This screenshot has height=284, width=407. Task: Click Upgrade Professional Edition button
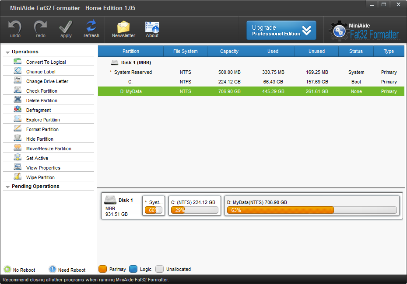pos(281,30)
